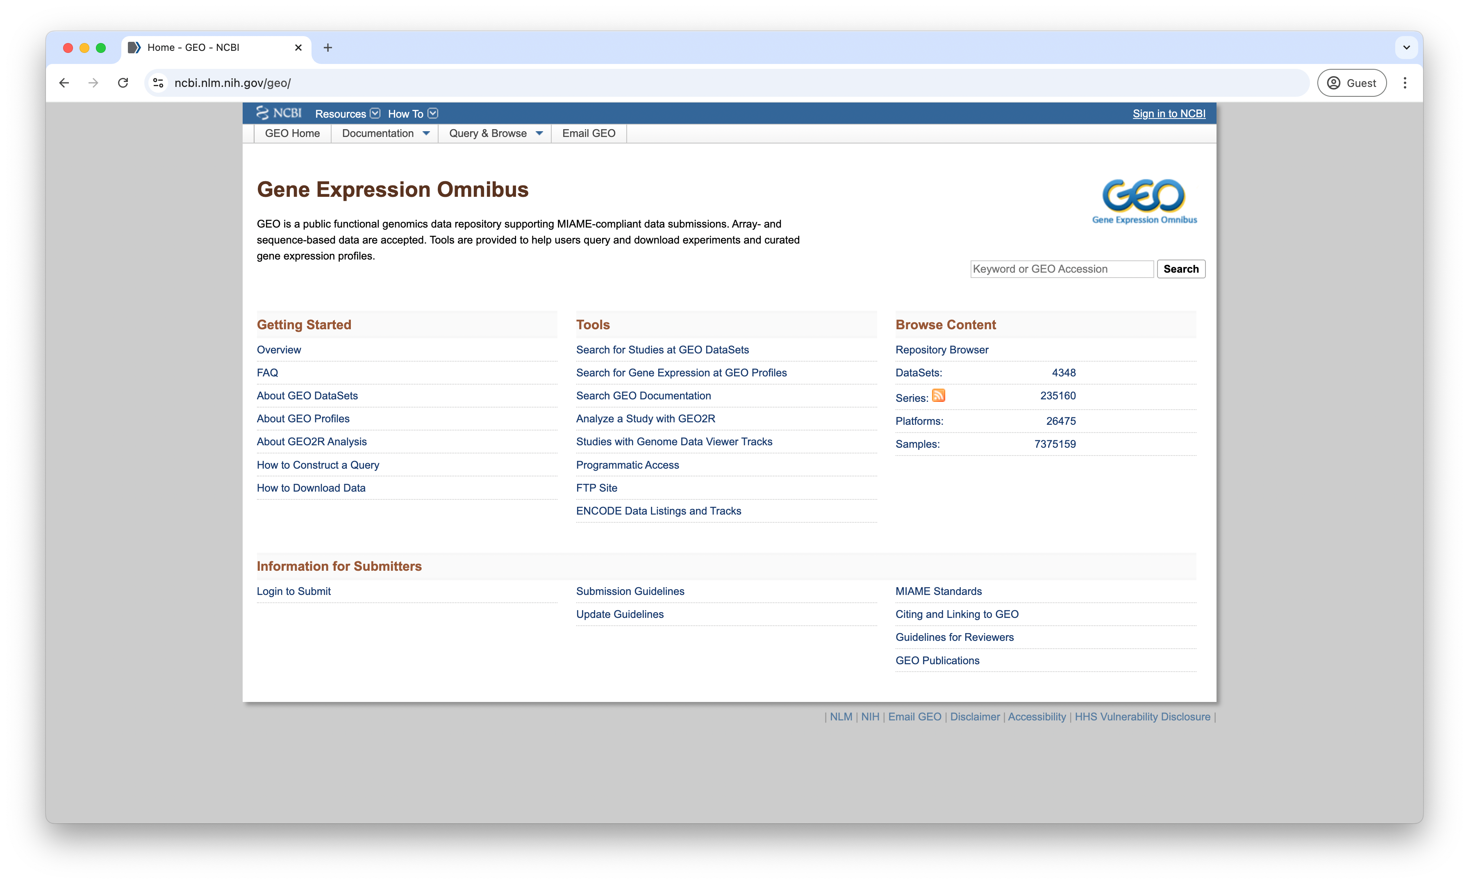Open Chrome three-dot menu
Viewport: 1469px width, 884px height.
point(1405,83)
